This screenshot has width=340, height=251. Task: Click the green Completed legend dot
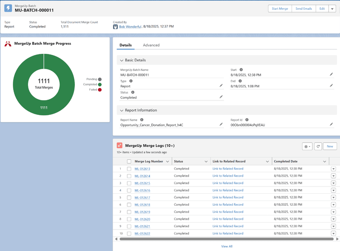click(100, 84)
